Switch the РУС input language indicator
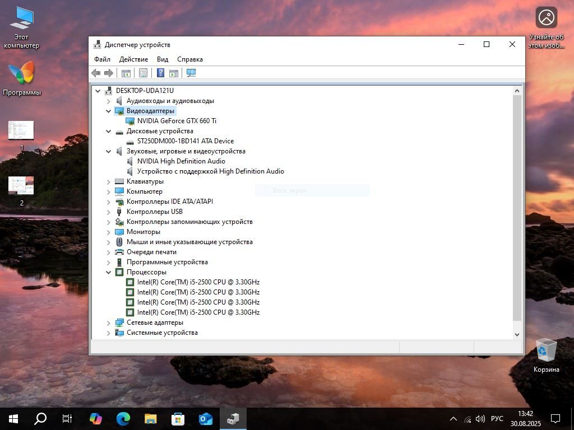Viewport: 574px width, 430px height. (x=497, y=419)
